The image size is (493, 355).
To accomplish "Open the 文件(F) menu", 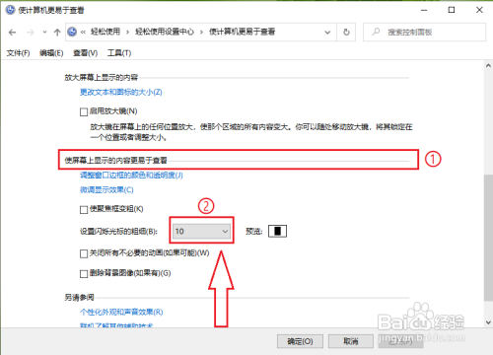I will [x=18, y=53].
